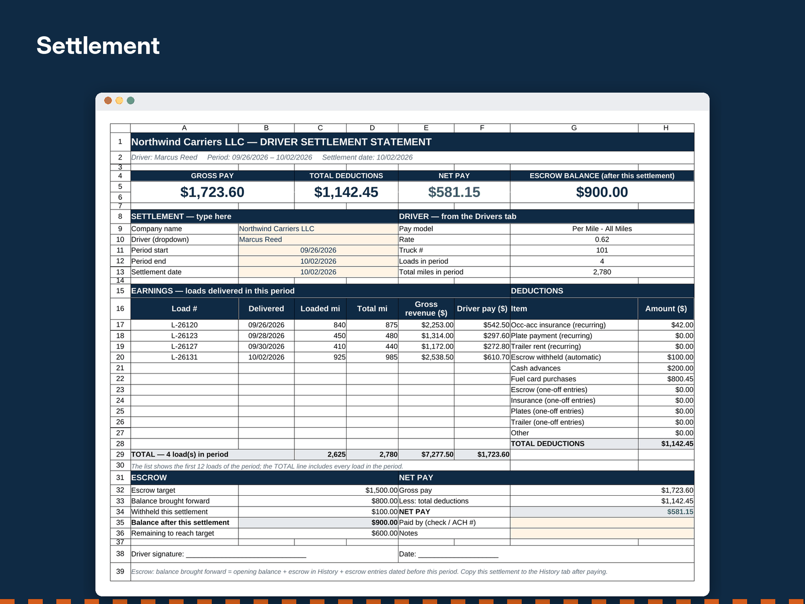
Task: Click the green window maximize dot
Action: [131, 101]
